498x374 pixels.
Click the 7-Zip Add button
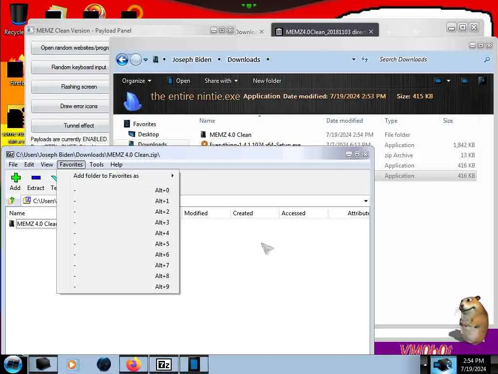coord(15,182)
